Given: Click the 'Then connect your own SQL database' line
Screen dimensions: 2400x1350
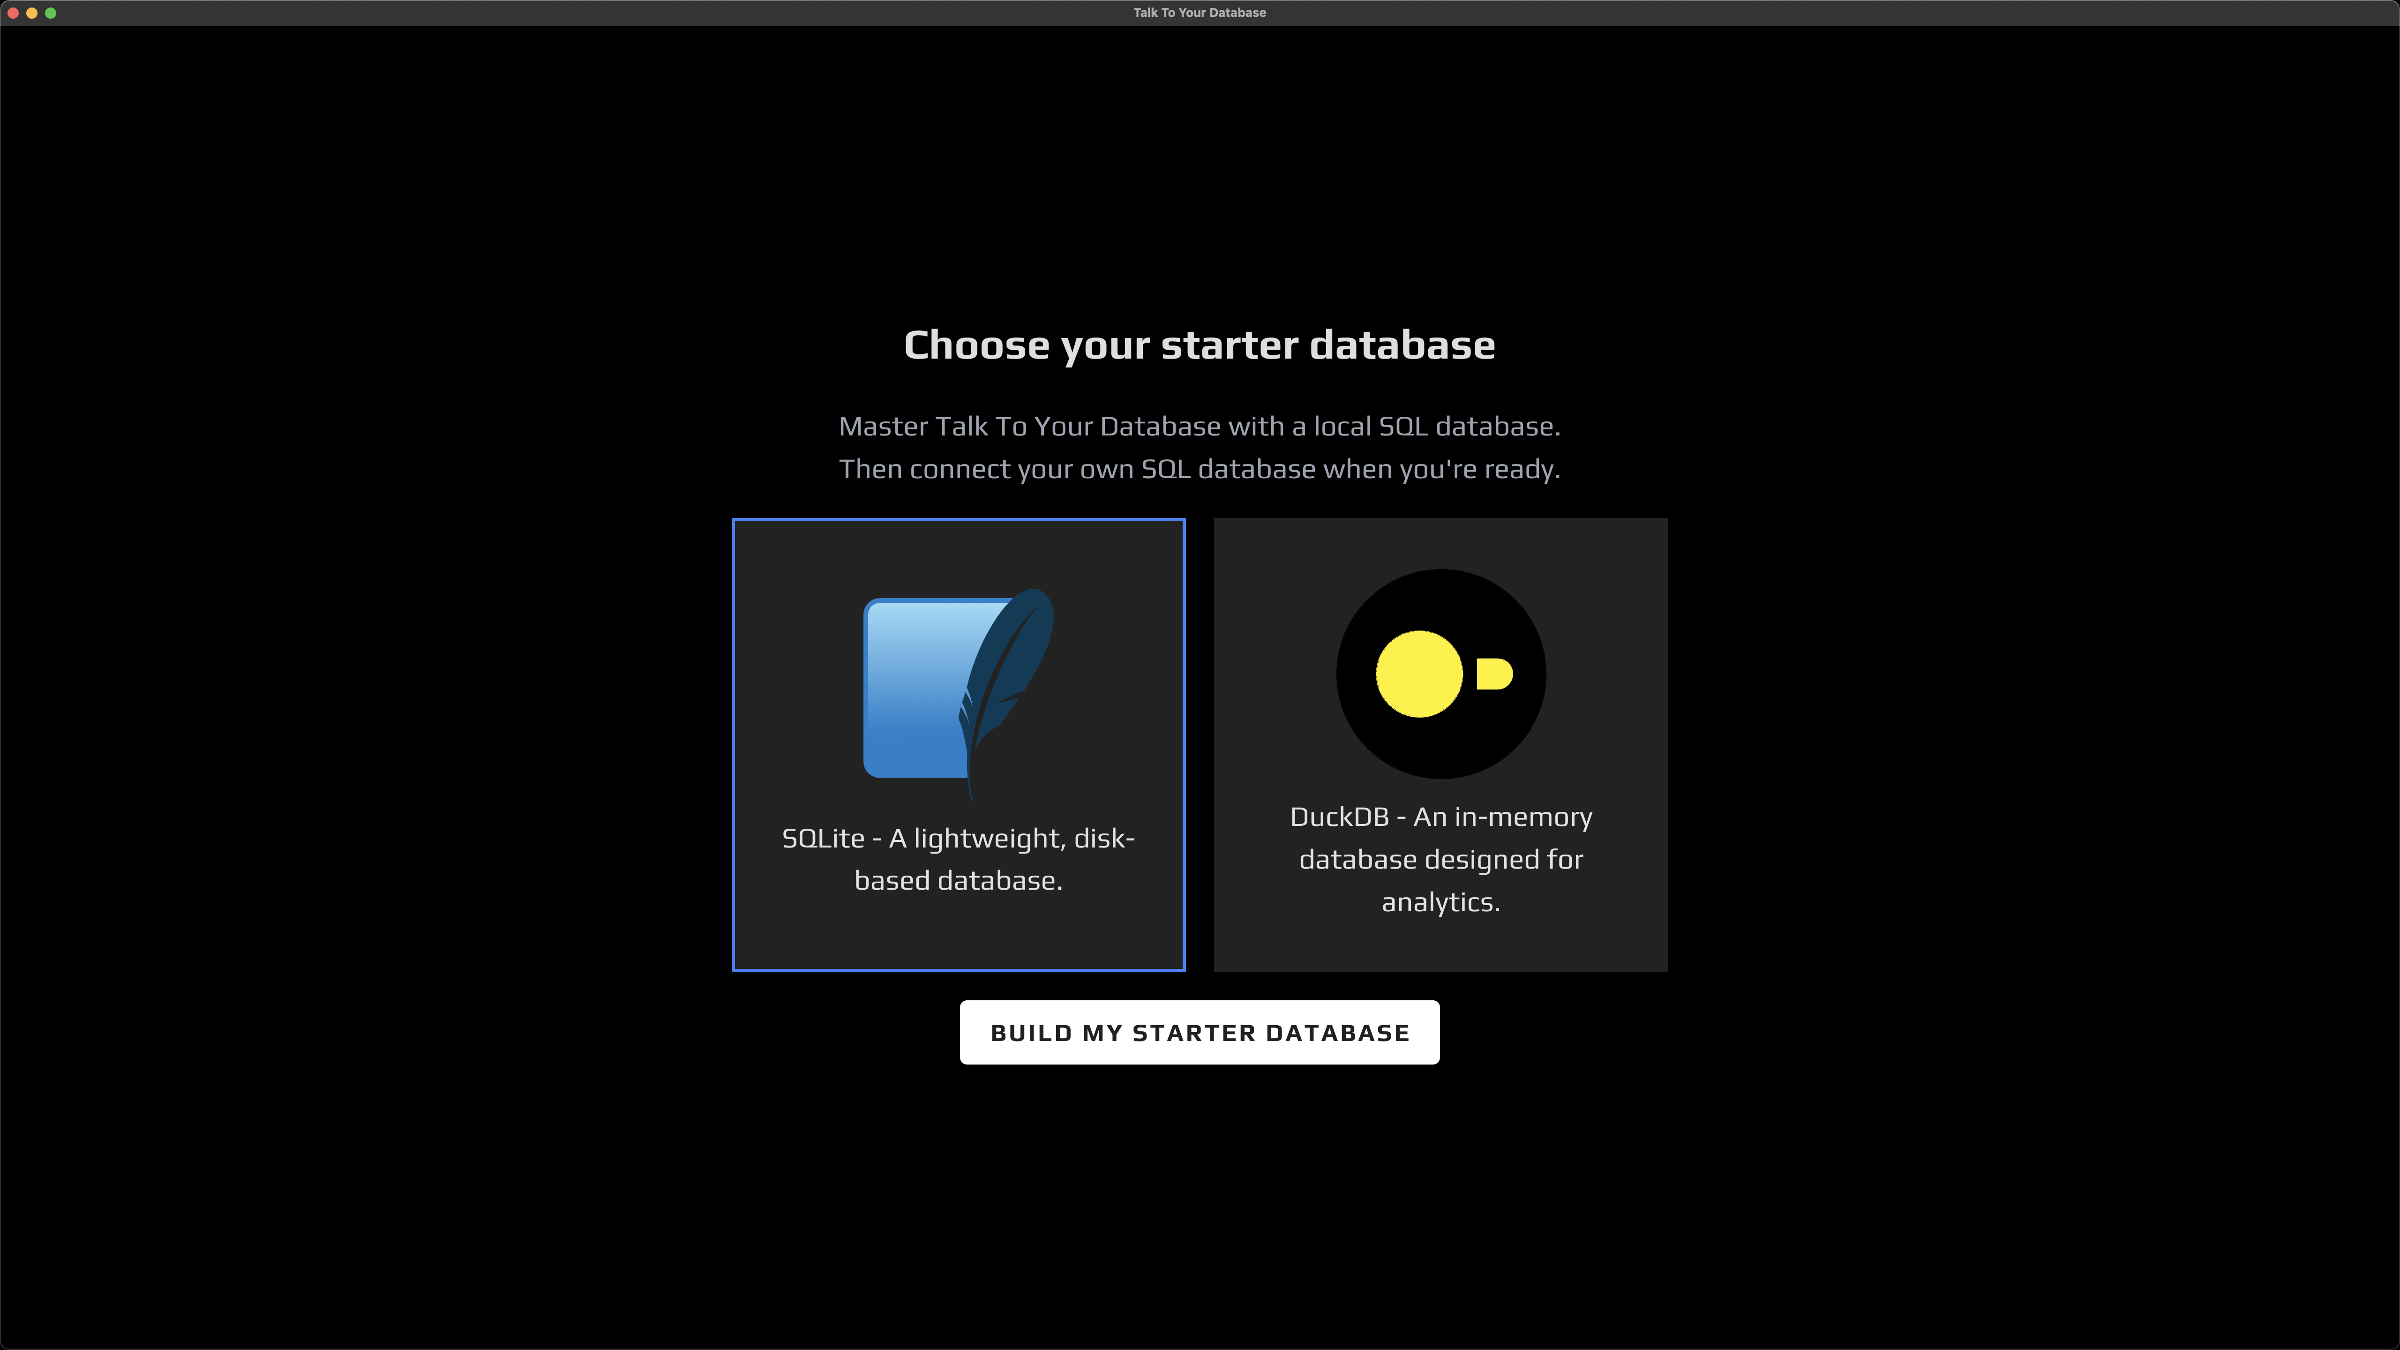Looking at the screenshot, I should point(1199,469).
